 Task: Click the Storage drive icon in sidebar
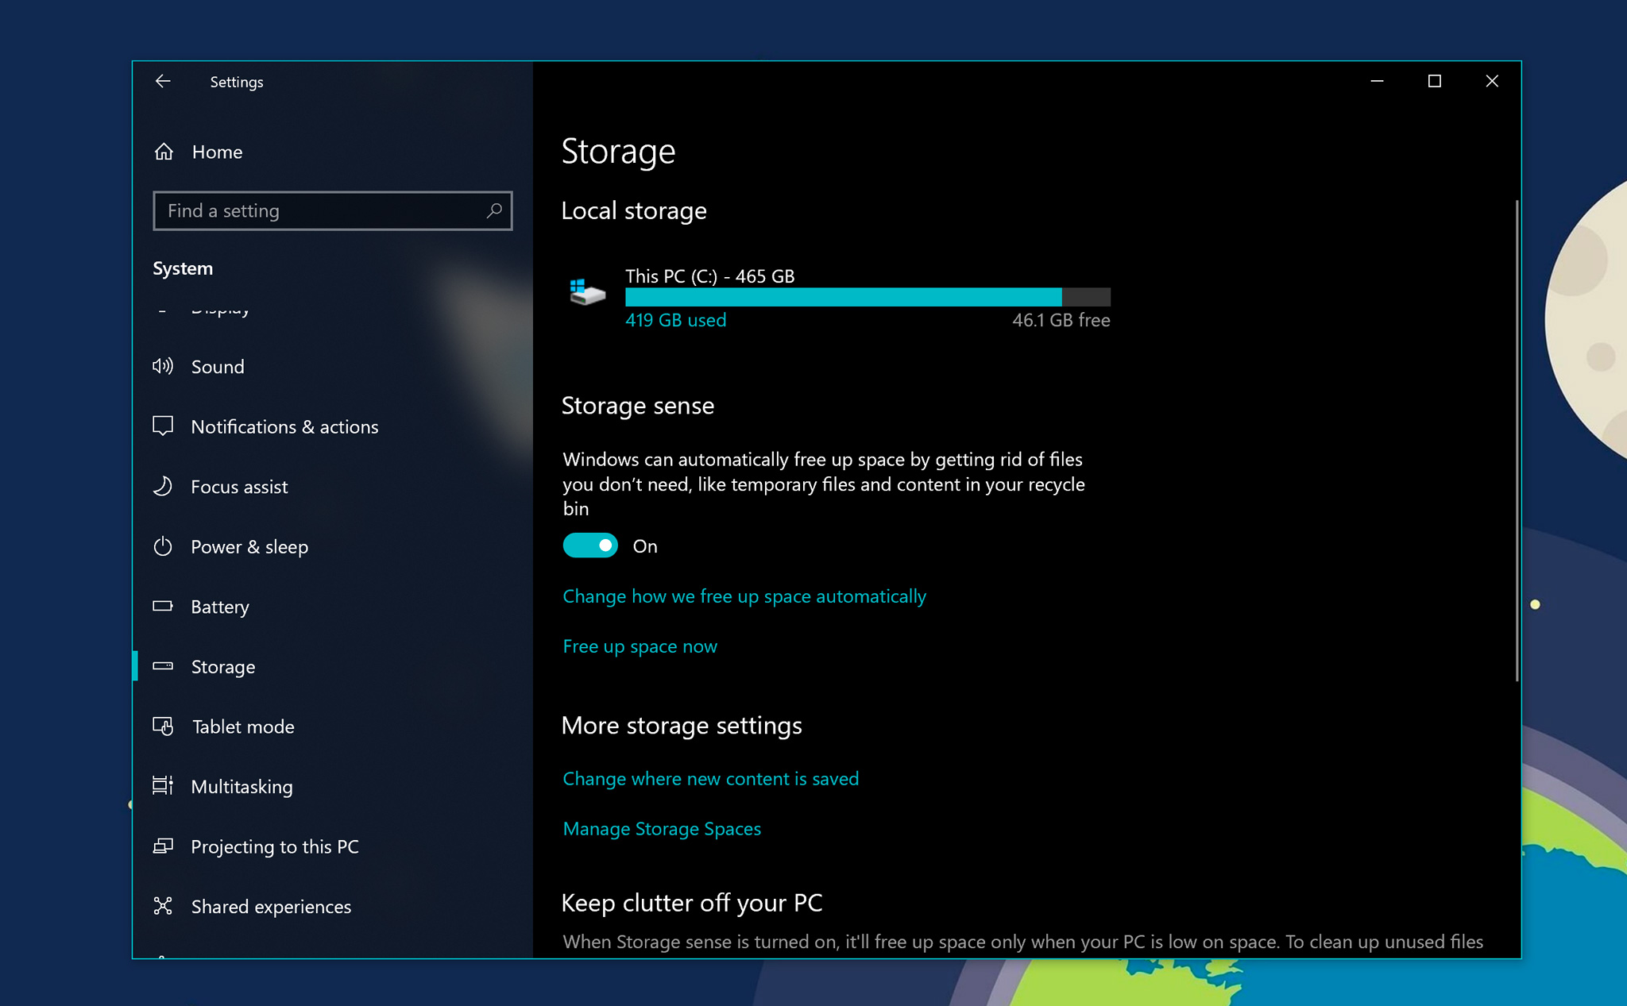tap(163, 666)
